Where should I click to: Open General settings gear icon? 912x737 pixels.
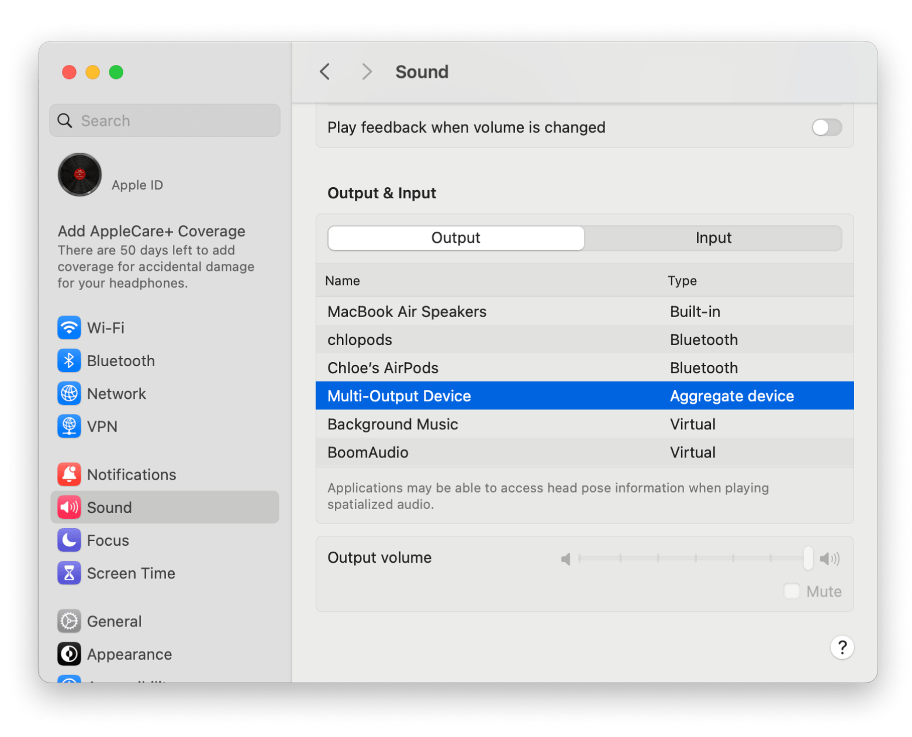click(x=69, y=621)
